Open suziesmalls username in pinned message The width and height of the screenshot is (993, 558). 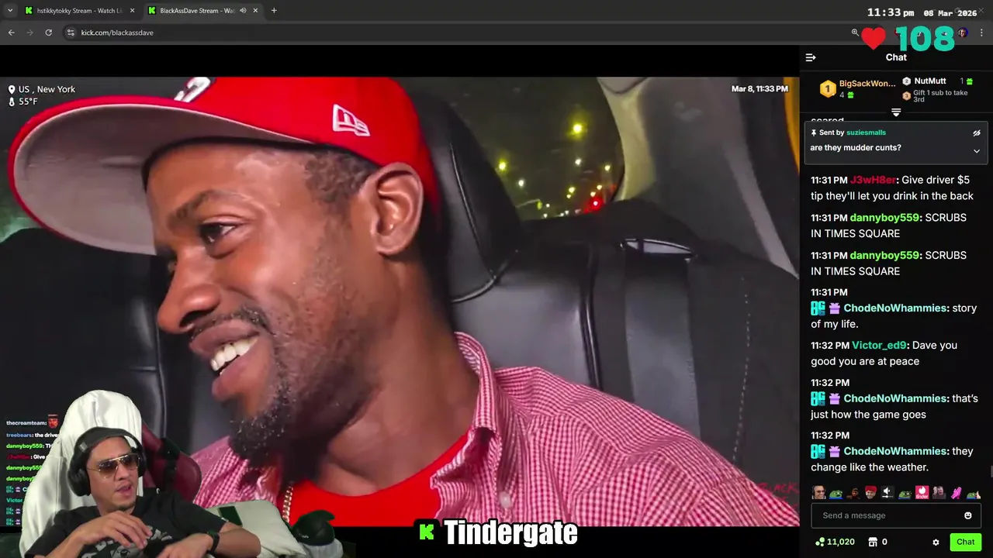point(866,133)
